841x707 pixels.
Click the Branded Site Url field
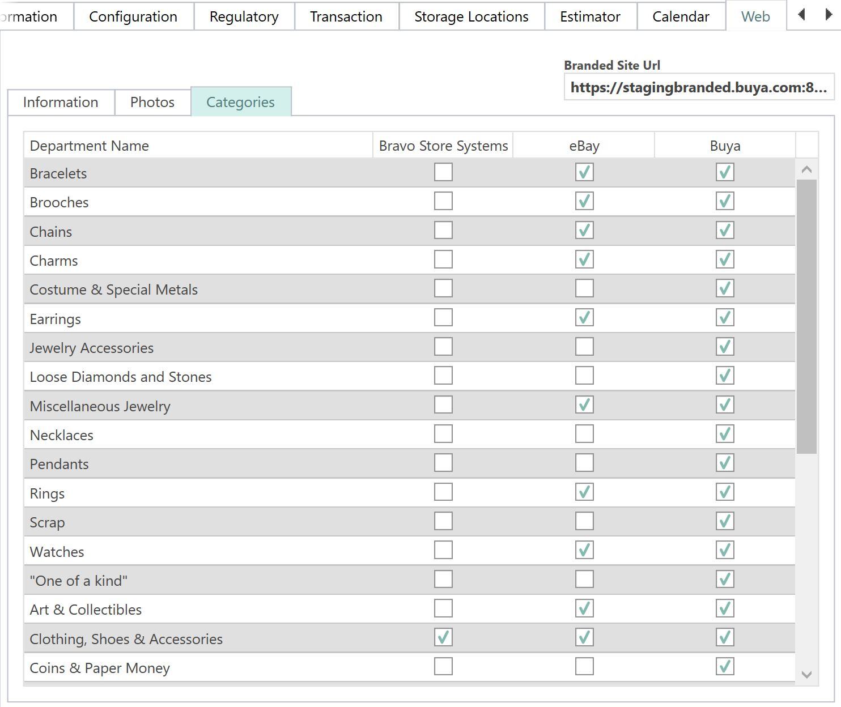point(699,87)
